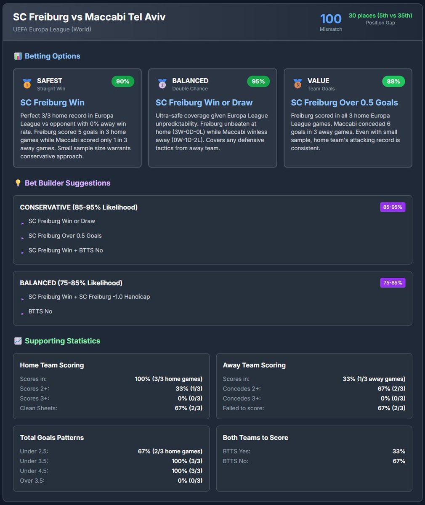425x505 pixels.
Task: Click the Total Goals Patterns card title
Action: click(52, 438)
